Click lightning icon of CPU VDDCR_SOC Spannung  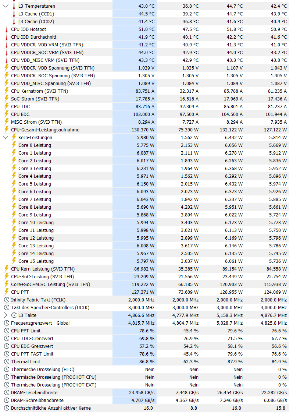(x=7, y=75)
